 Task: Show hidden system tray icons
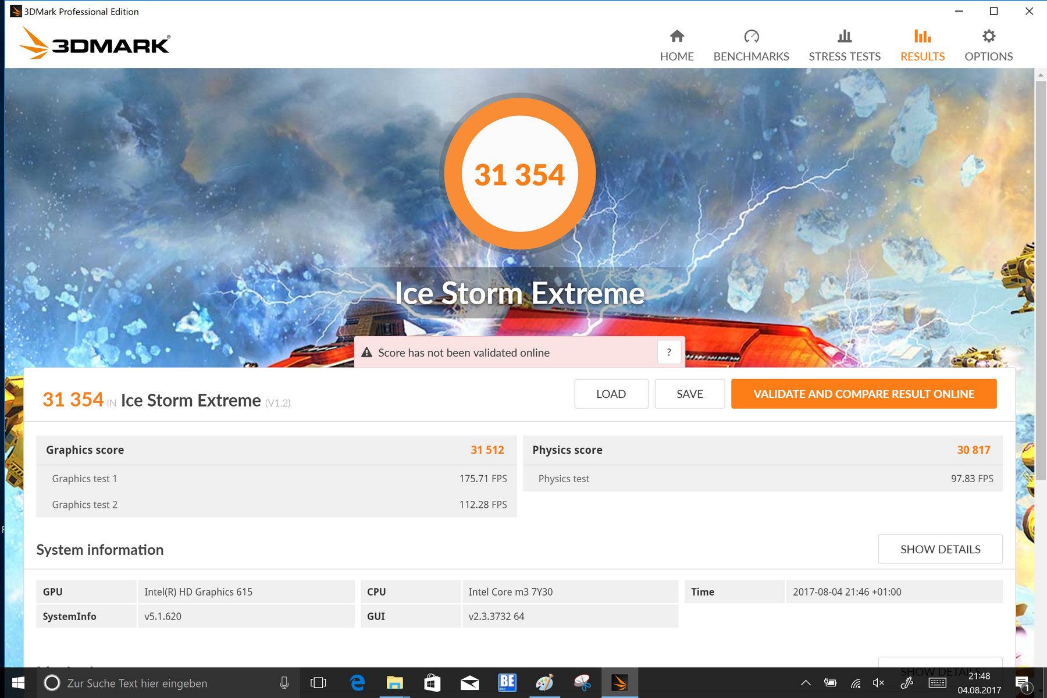click(806, 683)
